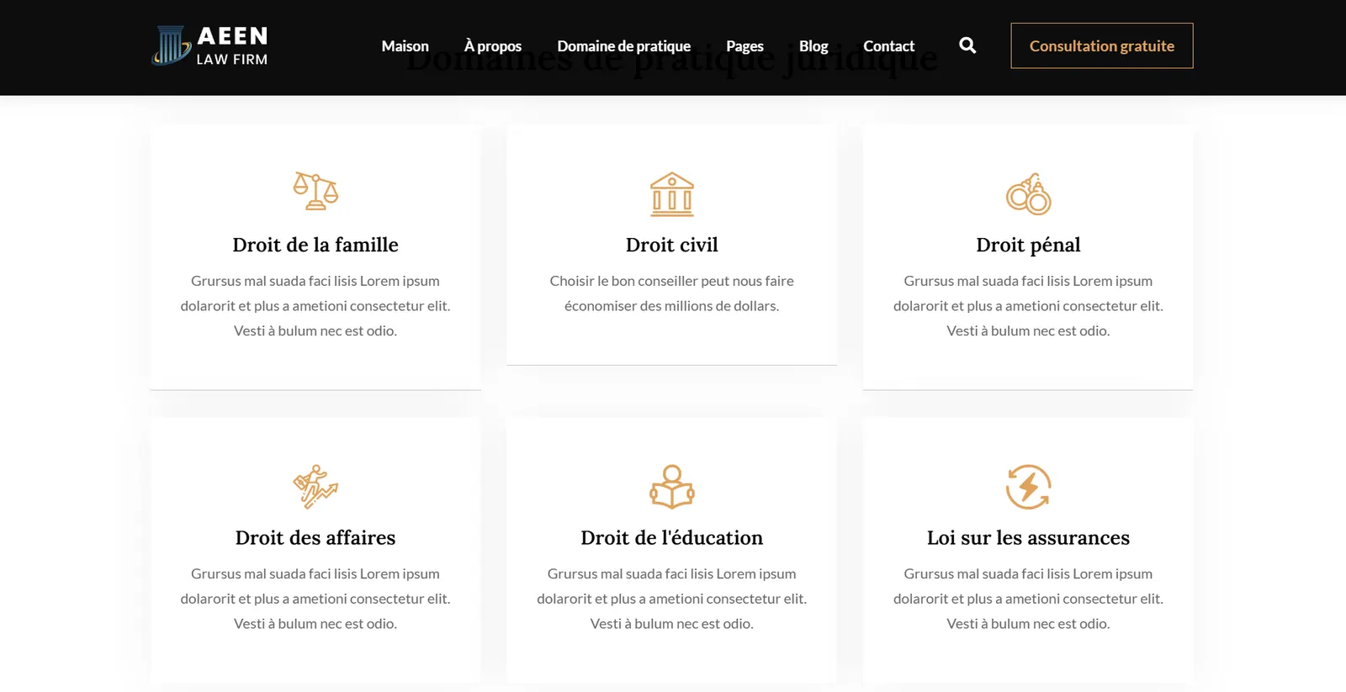Click the businessman icon above Droit des affaires
Screen dimensions: 1346x692
tap(315, 487)
